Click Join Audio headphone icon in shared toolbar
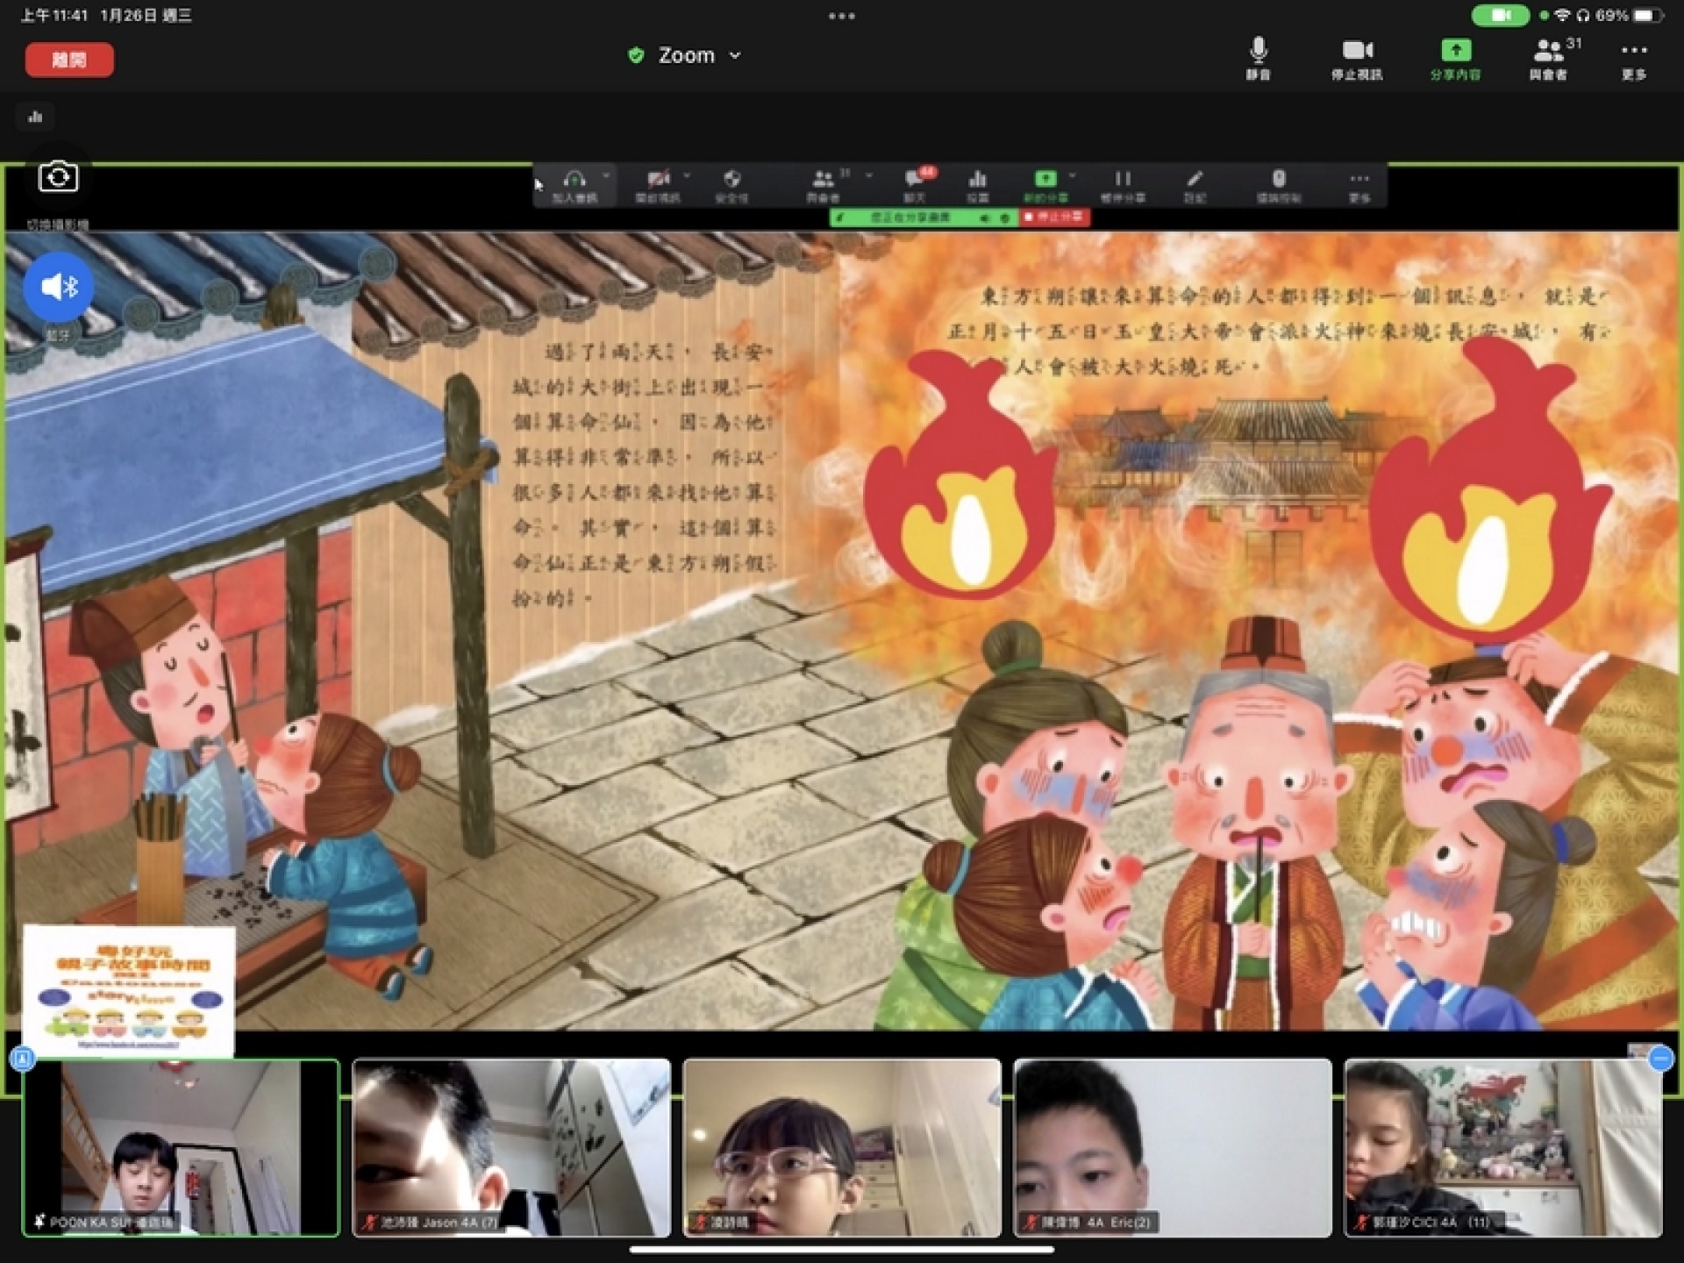The height and width of the screenshot is (1263, 1684). pos(574,186)
